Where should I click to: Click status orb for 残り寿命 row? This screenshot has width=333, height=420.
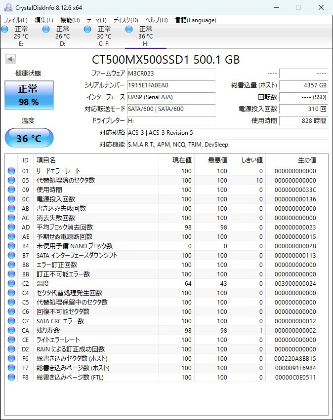tap(11, 330)
